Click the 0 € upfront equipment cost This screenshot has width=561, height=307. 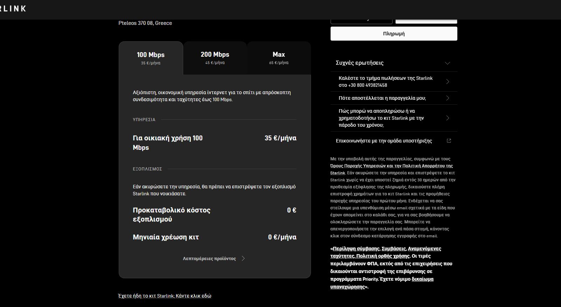point(292,210)
